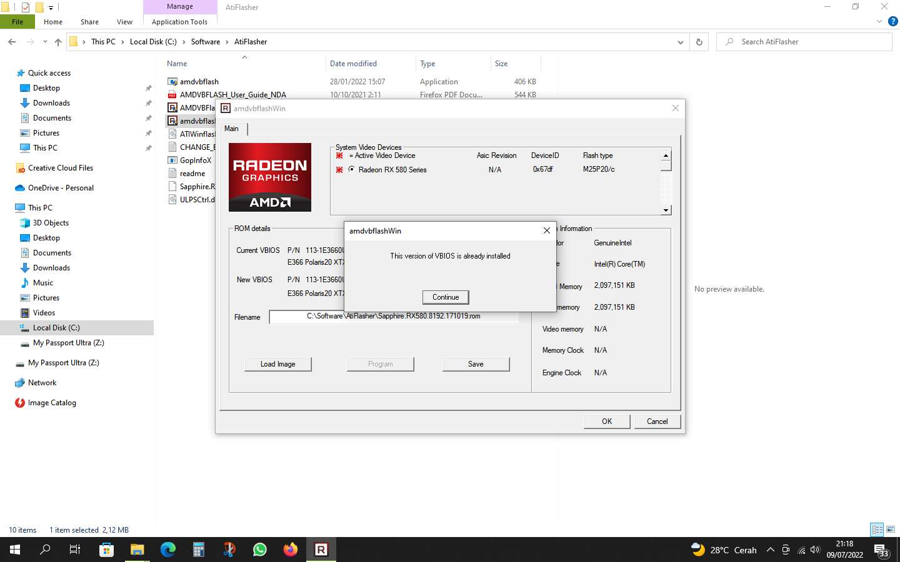The image size is (900, 562).
Task: Select the GopInfoX file
Action: pyautogui.click(x=190, y=160)
